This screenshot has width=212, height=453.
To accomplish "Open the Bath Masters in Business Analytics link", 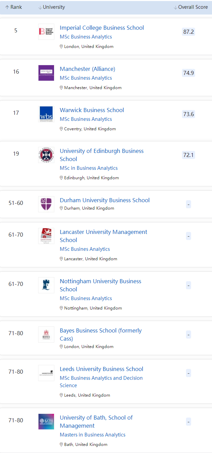I will [x=92, y=435].
